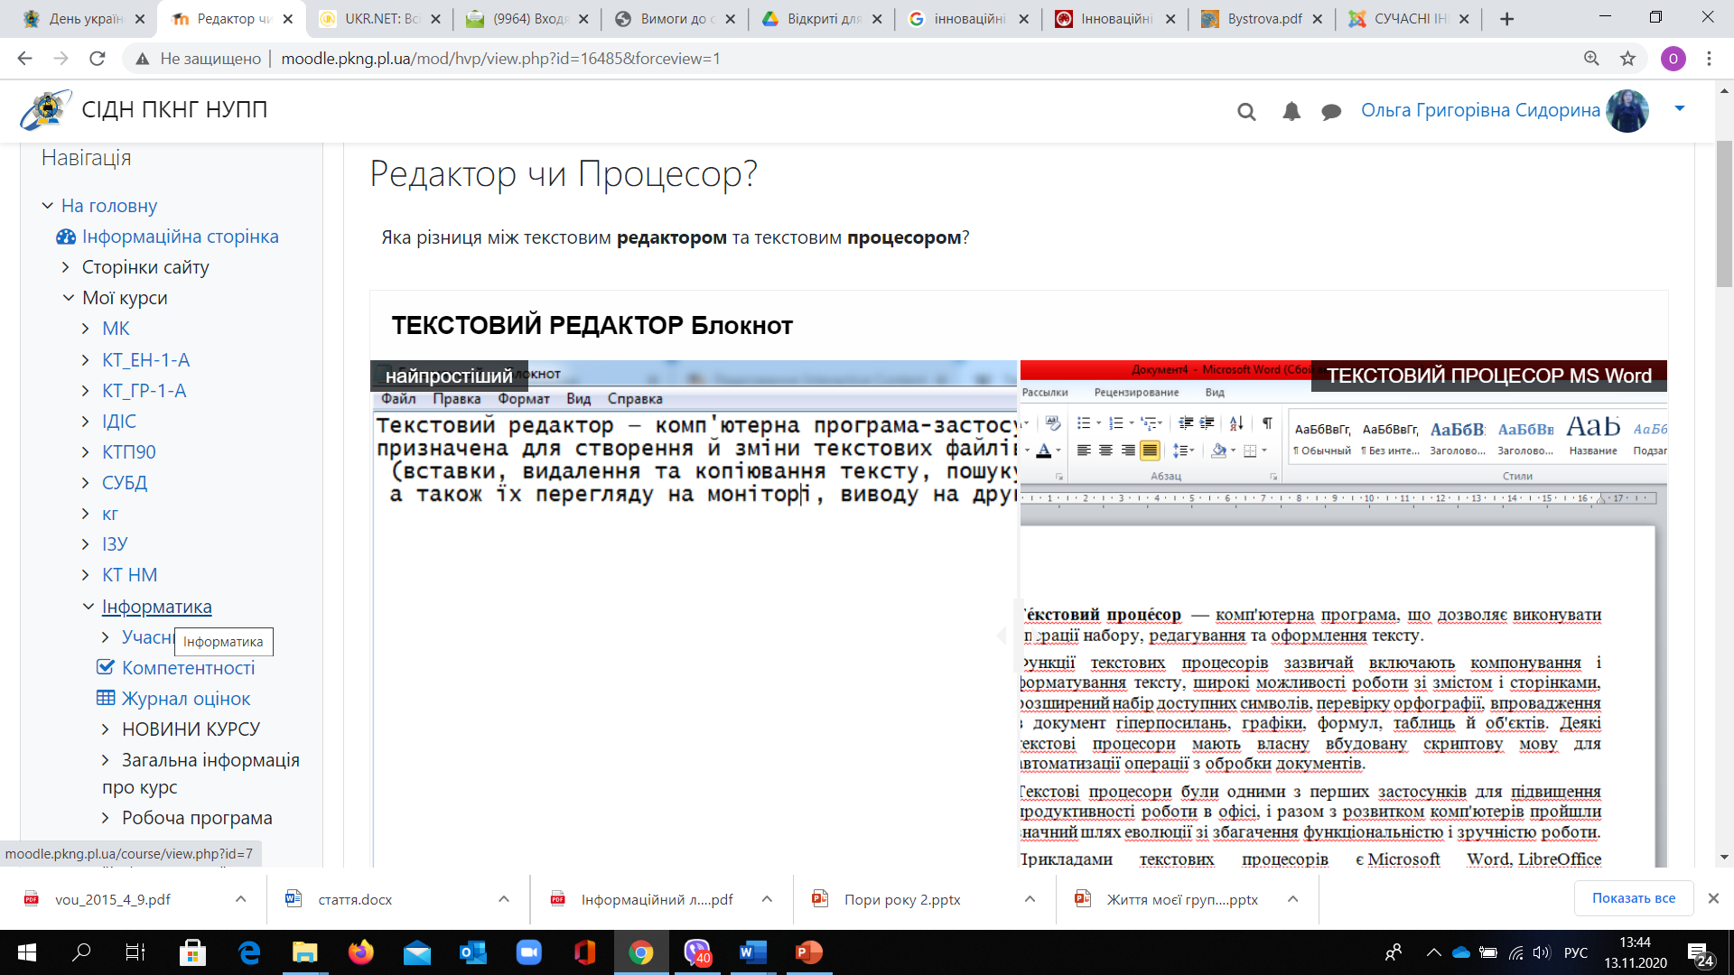Screen dimensions: 1734x975
Task: Expand the user account menu arrow
Action: [1680, 108]
